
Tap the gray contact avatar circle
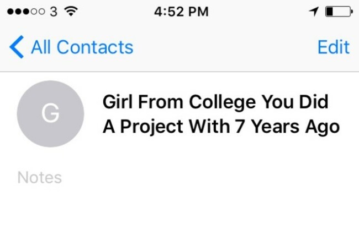(x=50, y=114)
